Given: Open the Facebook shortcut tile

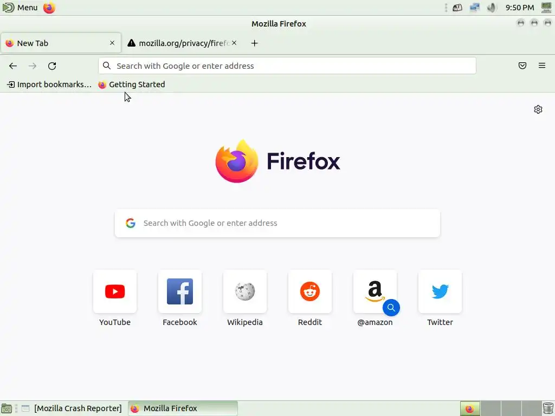Looking at the screenshot, I should pyautogui.click(x=180, y=298).
